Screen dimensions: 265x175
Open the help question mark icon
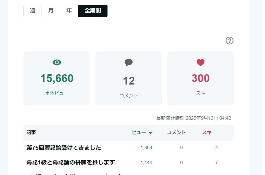point(229,41)
